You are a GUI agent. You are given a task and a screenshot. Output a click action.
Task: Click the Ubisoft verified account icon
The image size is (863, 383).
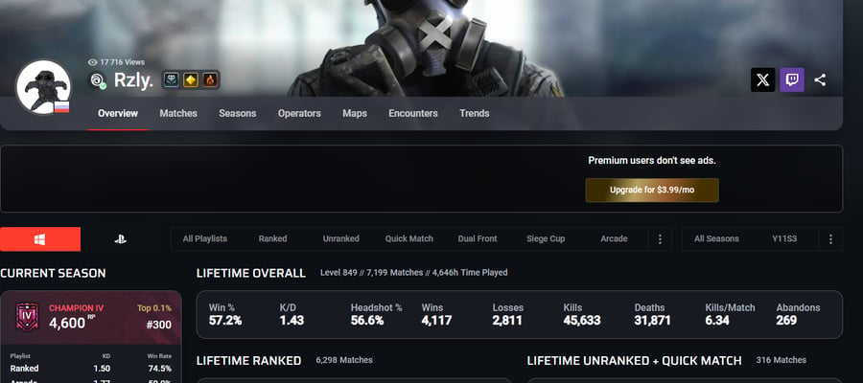tap(98, 80)
